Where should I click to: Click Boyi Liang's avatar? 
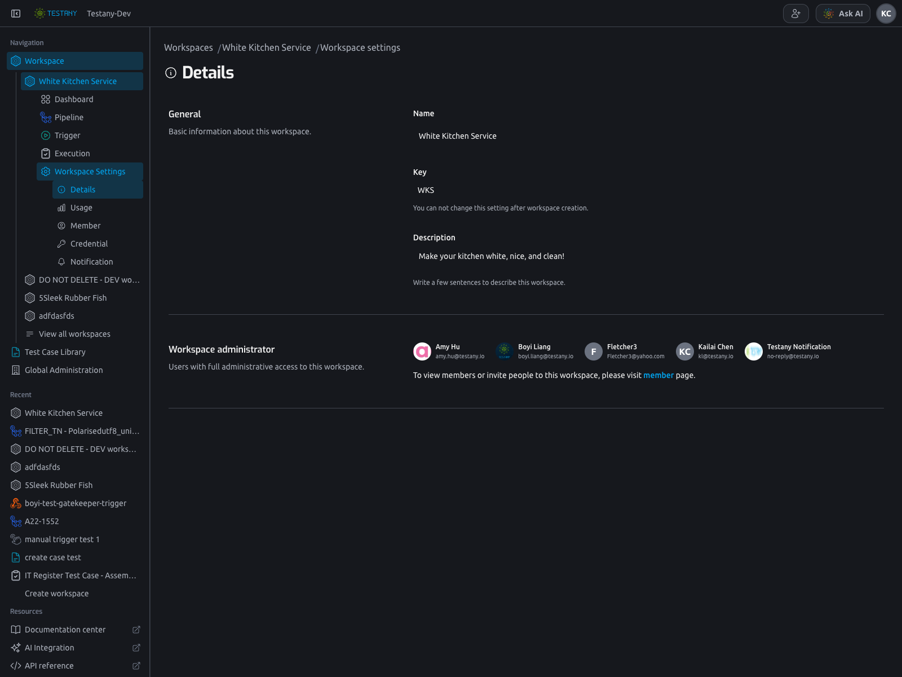[x=505, y=351]
